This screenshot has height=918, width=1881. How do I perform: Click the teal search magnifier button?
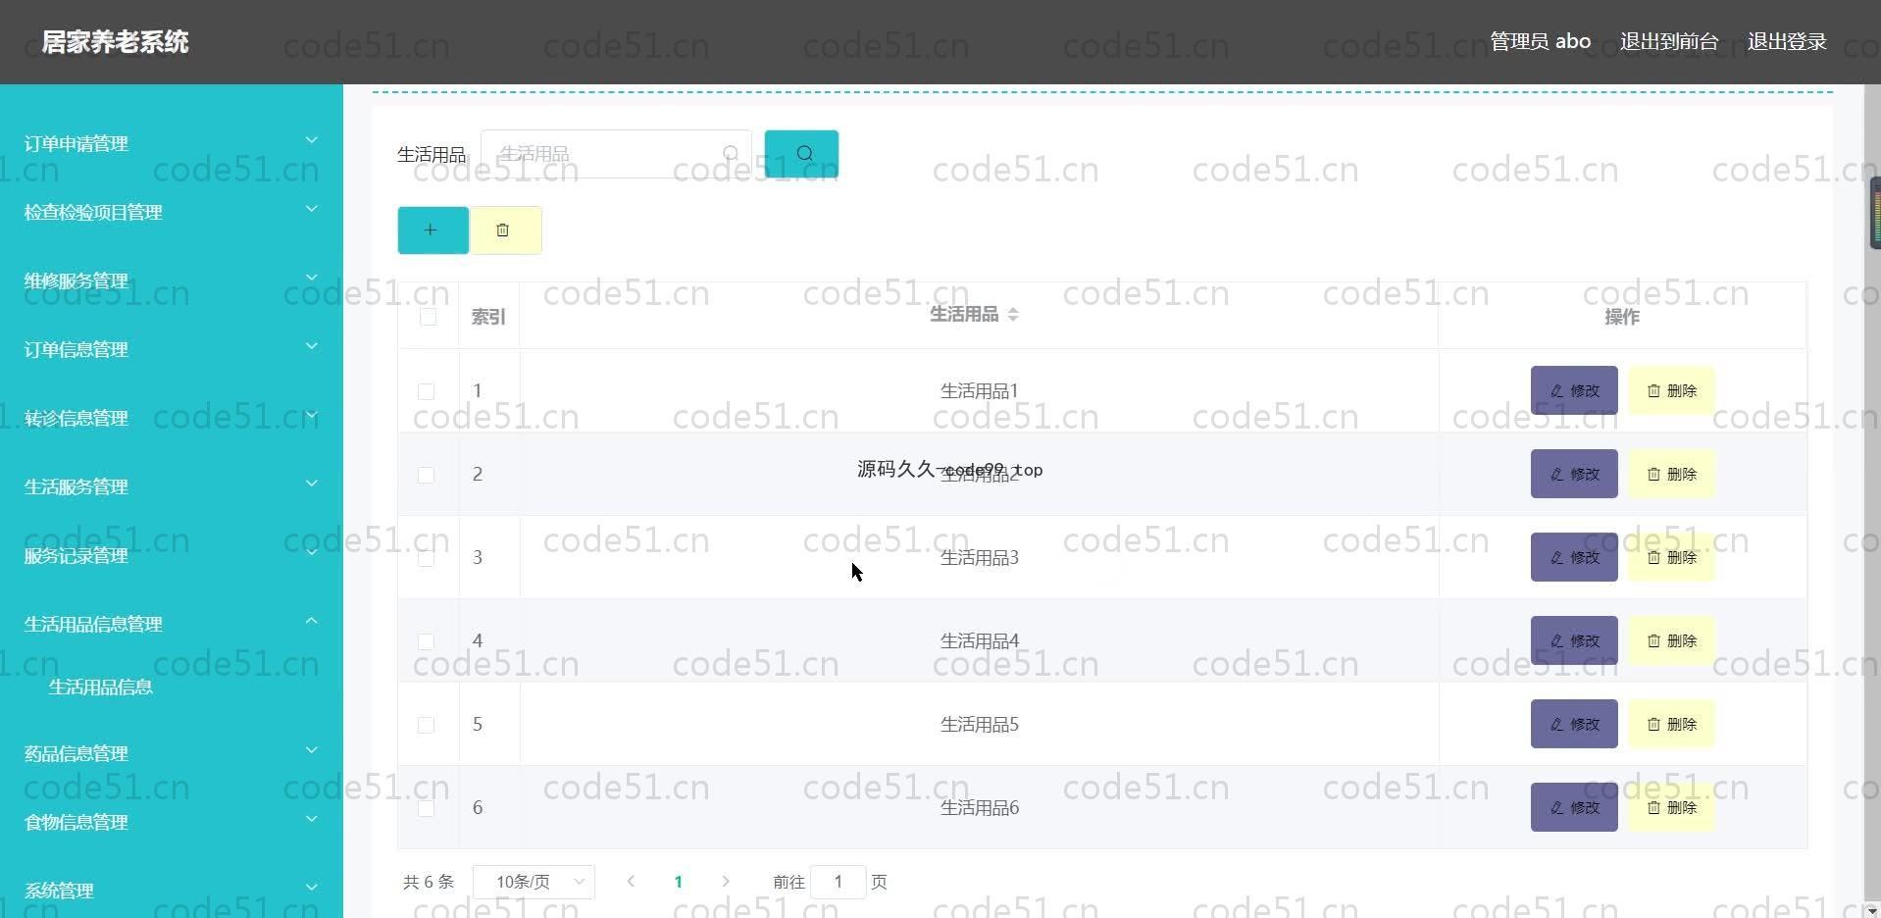click(x=801, y=154)
